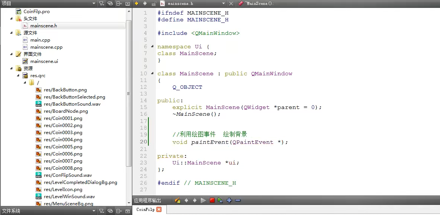Zoom in the output pane text
Image resolution: width=440 pixels, height=215 pixels.
(x=229, y=200)
